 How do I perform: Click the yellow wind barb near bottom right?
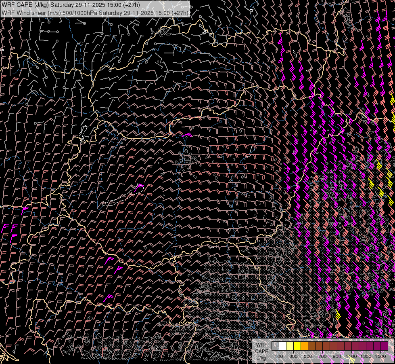[339, 314]
